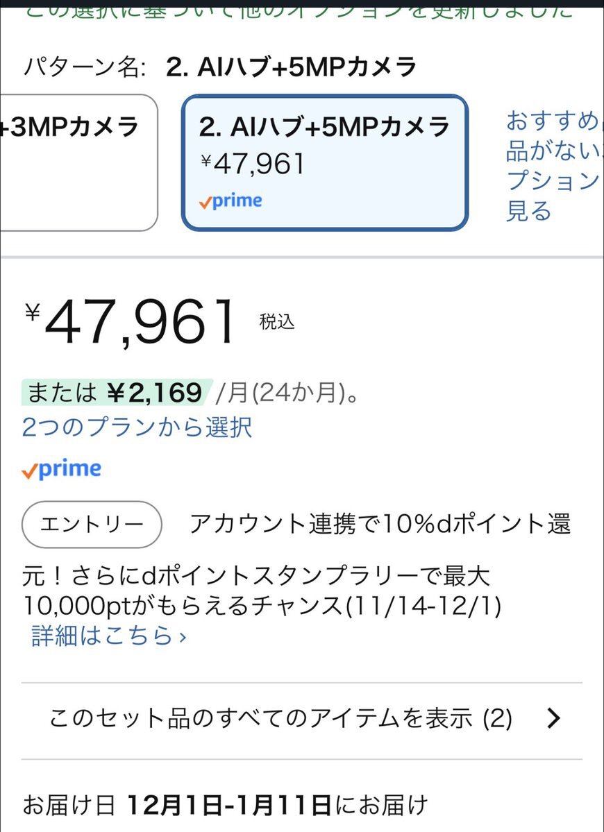This screenshot has height=832, width=604.
Task: Tap the "アカウント連携で10%dポイント" promo text
Action: [380, 524]
